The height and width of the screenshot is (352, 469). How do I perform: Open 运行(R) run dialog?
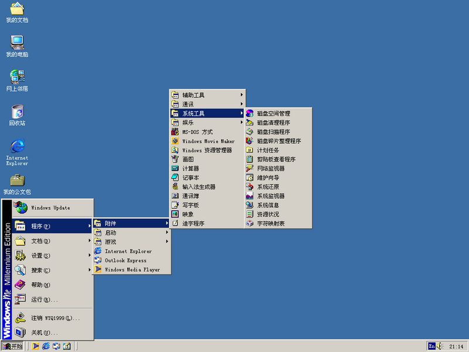click(x=52, y=299)
